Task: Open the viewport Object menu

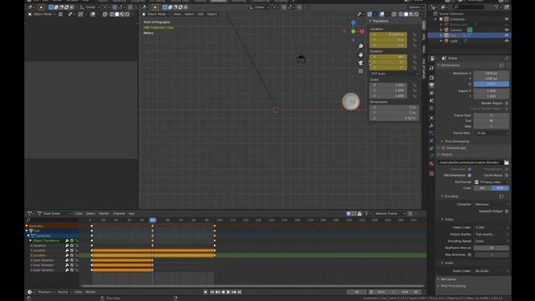Action: (x=211, y=14)
